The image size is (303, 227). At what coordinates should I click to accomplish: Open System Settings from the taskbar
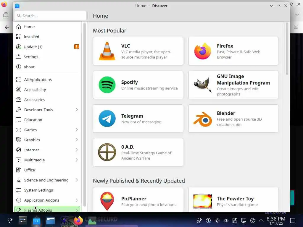click(x=22, y=220)
